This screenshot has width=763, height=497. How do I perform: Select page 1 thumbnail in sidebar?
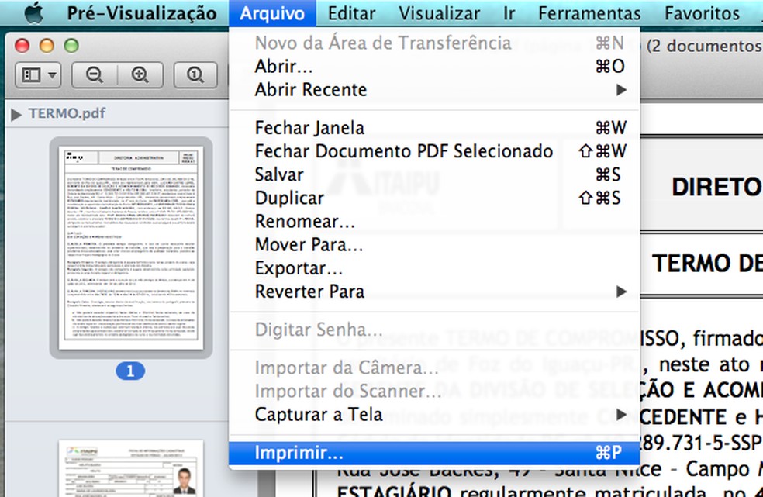[131, 248]
